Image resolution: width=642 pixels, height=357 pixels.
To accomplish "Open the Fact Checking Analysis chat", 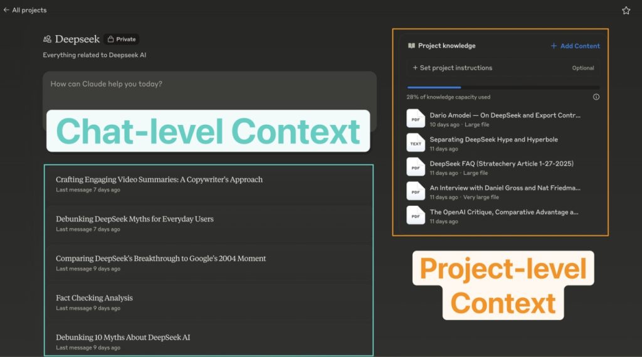I will pyautogui.click(x=94, y=298).
